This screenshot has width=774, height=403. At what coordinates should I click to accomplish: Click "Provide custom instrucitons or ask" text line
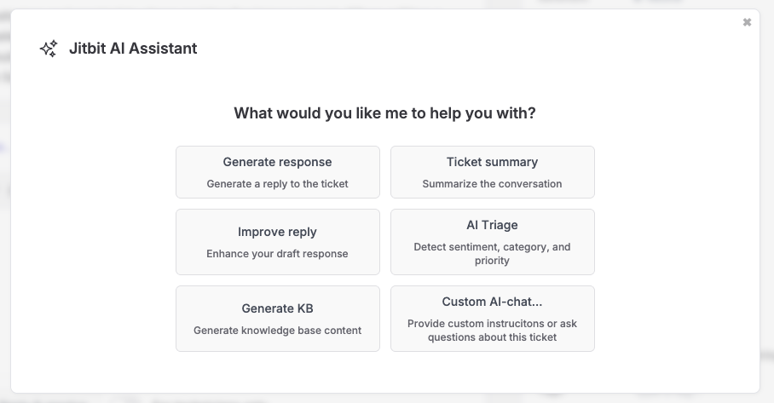click(492, 324)
